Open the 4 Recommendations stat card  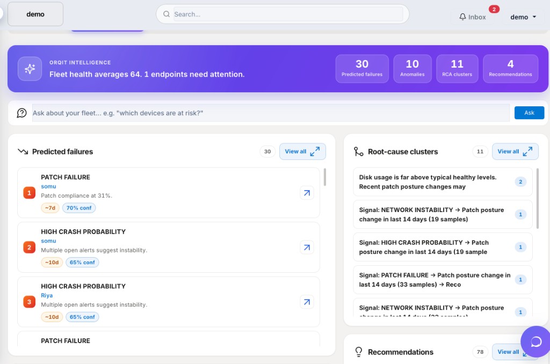point(510,69)
